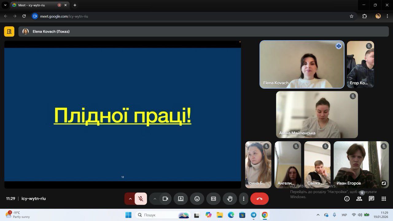Click the Windows taskbar search field

tap(157, 215)
